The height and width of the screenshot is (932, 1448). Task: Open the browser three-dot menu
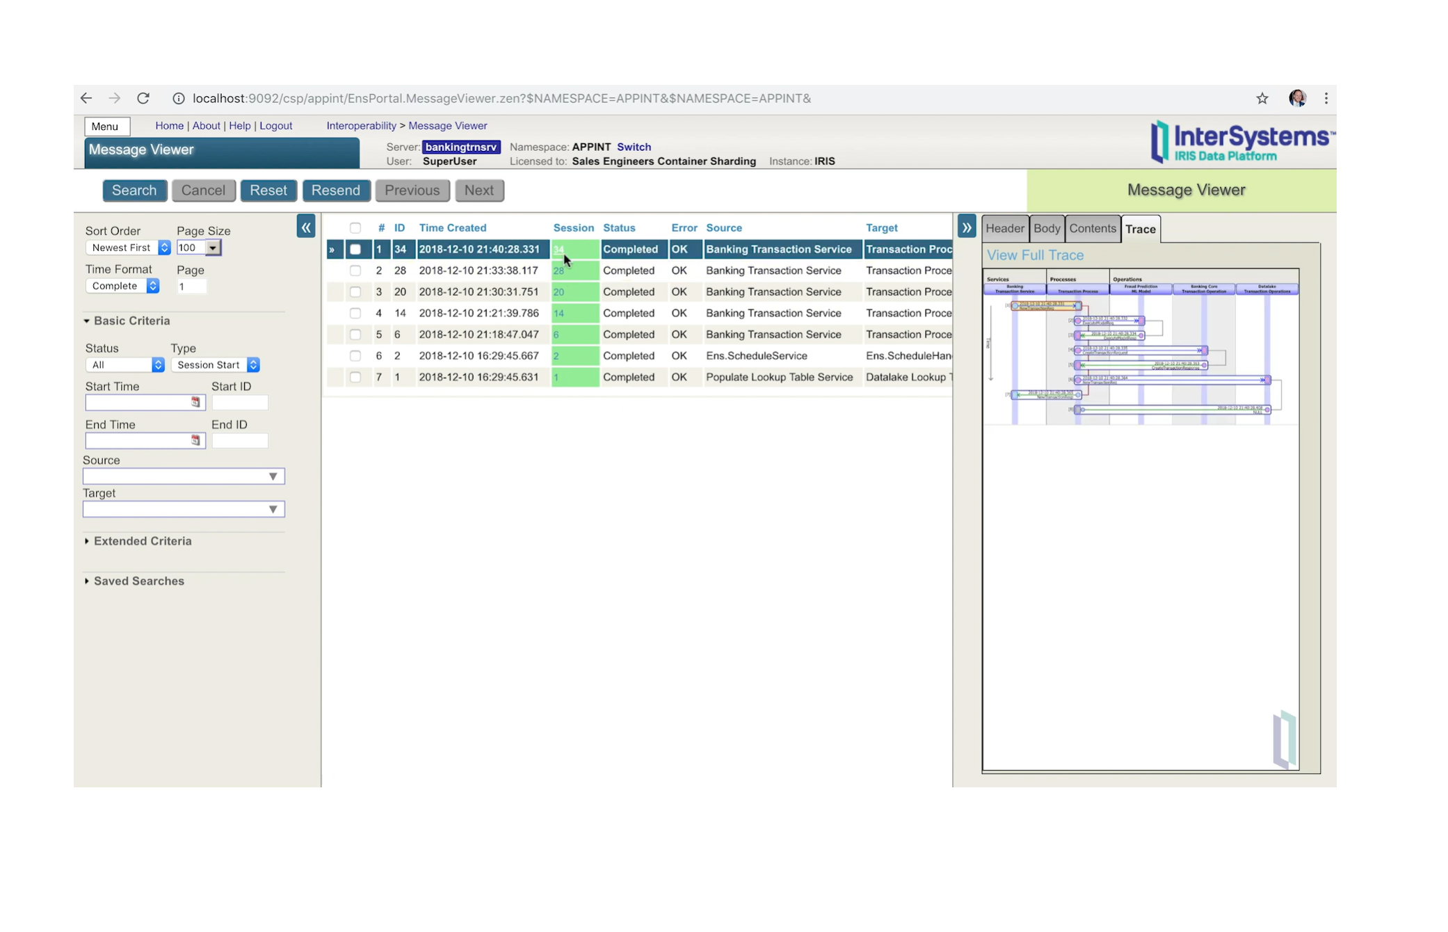click(1326, 98)
